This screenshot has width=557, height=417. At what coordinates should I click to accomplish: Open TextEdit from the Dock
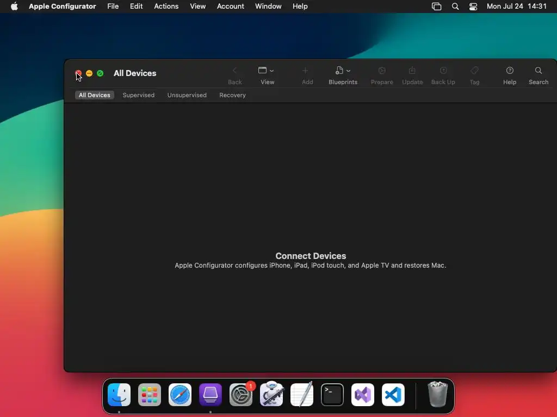[x=302, y=394]
